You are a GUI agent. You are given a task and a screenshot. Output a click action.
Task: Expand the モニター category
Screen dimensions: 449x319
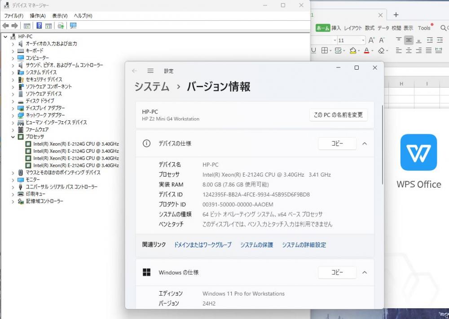point(13,180)
